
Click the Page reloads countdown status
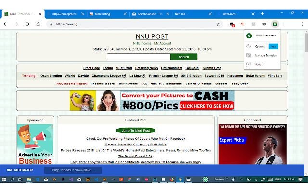tap(73, 170)
